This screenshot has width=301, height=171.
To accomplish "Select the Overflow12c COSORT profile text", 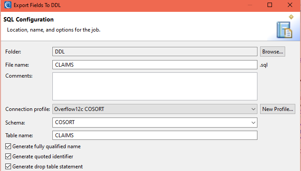I will (x=79, y=109).
